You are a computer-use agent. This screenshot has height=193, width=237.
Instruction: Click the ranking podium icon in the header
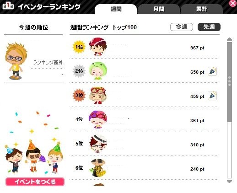[8, 6]
